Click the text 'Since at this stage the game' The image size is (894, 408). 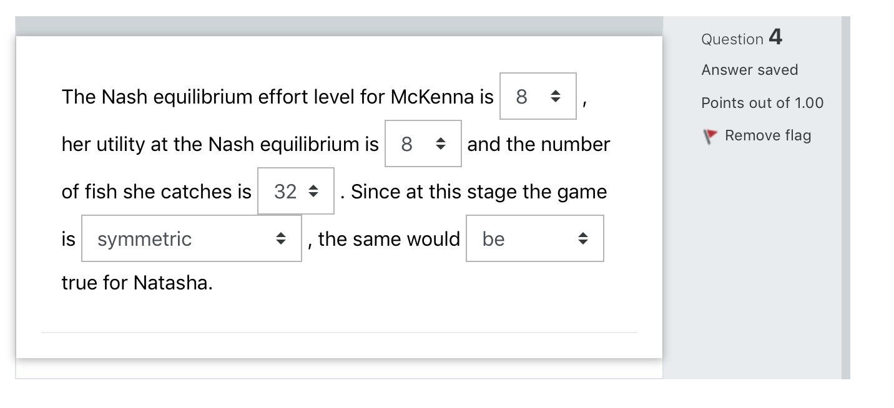[478, 192]
